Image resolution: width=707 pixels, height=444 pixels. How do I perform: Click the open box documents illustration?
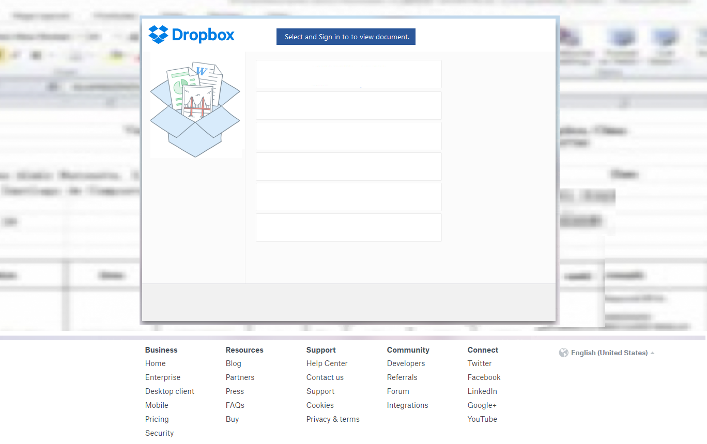(195, 109)
